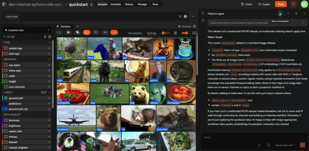
Task: Click the list display options icon
Action: [x=105, y=32]
